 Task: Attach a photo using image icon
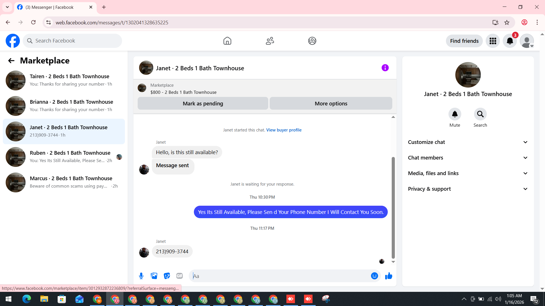pyautogui.click(x=154, y=276)
